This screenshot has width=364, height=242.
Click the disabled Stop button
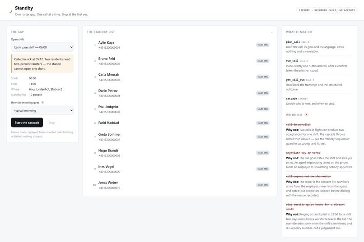(x=52, y=123)
